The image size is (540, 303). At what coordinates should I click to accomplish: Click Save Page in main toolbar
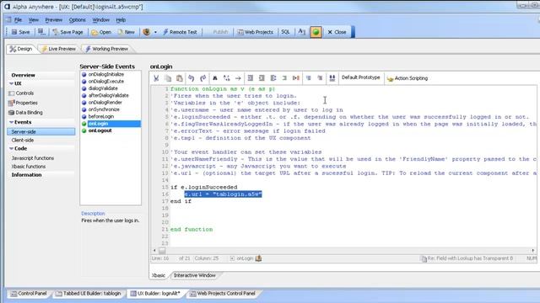tap(67, 32)
